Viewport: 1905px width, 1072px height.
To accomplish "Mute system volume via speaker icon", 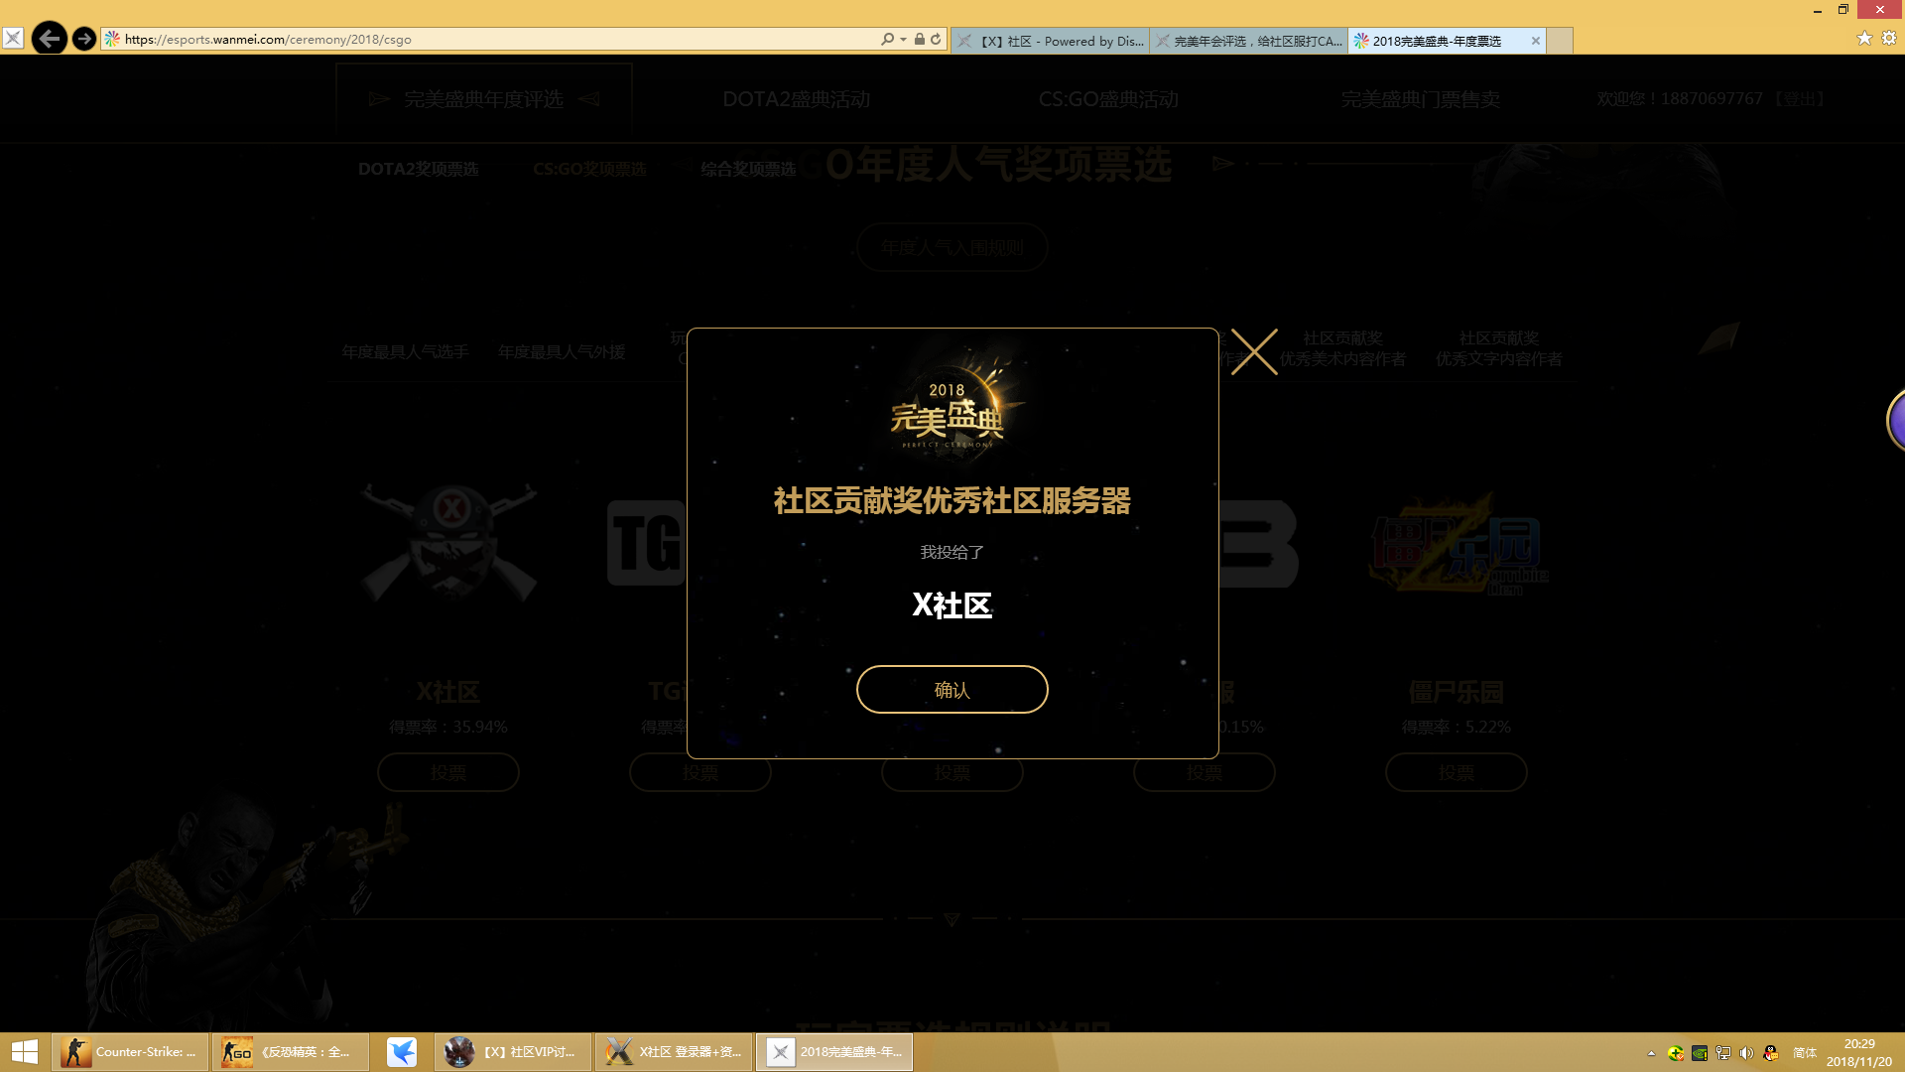I will [x=1748, y=1054].
